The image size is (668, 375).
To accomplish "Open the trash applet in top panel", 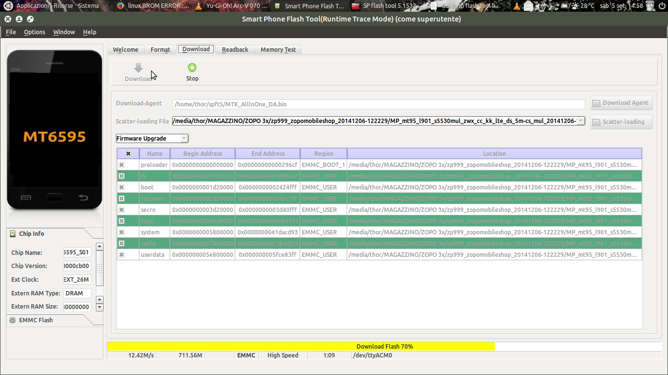I will pyautogui.click(x=650, y=6).
